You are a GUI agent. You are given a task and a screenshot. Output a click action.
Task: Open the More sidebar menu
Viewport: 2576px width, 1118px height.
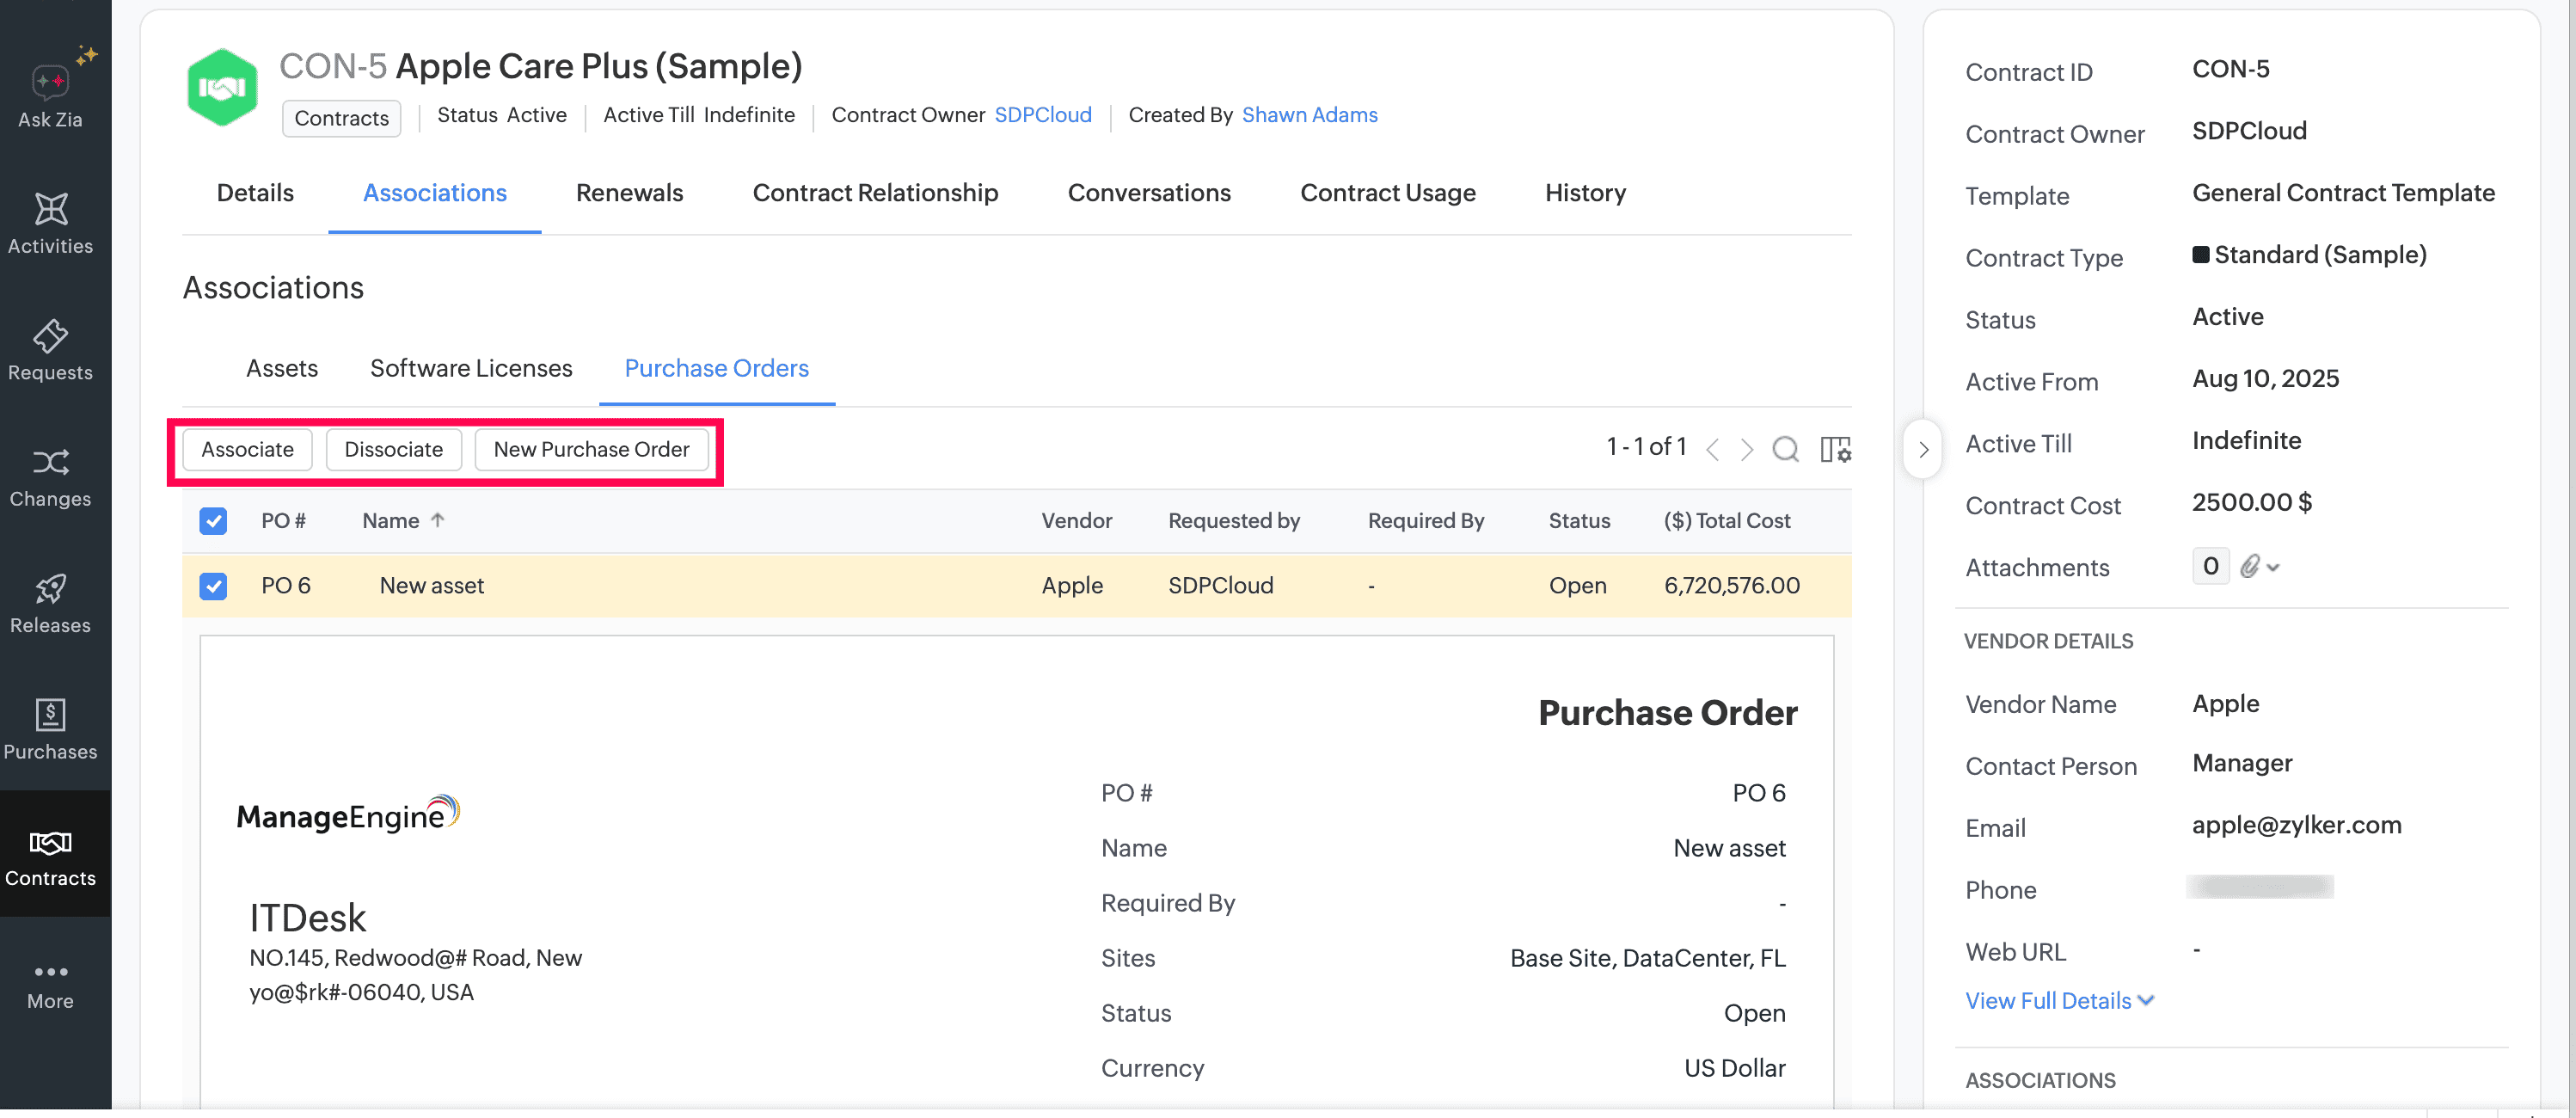(x=50, y=985)
